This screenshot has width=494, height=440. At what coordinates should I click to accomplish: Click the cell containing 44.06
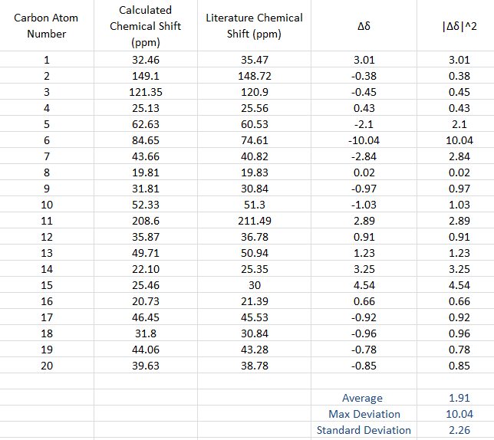click(x=146, y=349)
